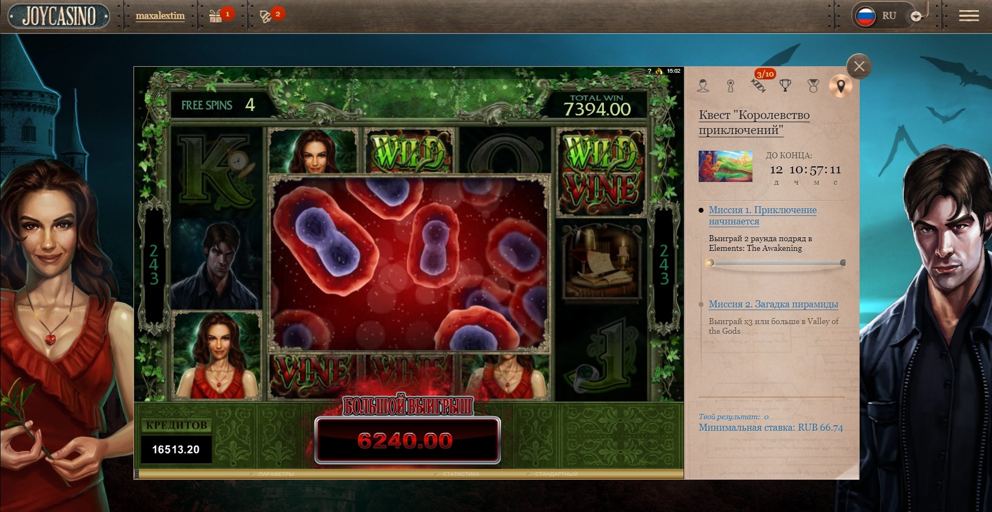Switch to Стандартный view mode

[x=555, y=474]
